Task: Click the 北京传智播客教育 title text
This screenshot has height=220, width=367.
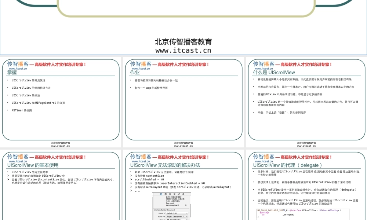Action: pyautogui.click(x=183, y=42)
